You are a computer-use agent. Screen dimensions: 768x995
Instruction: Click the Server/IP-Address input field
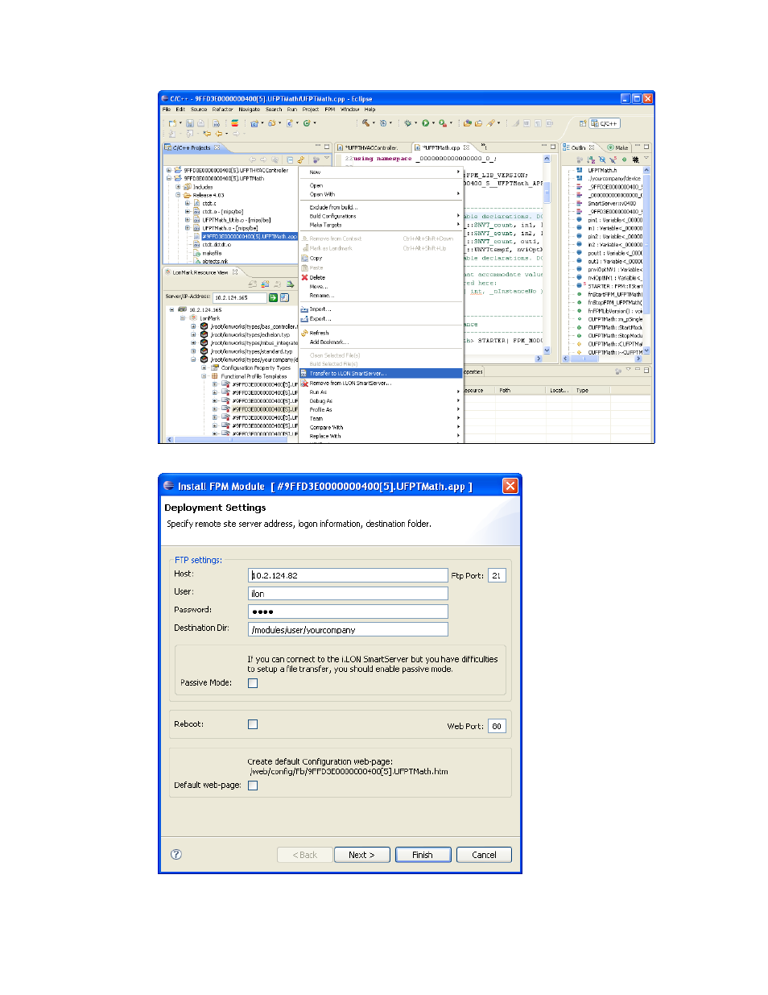pyautogui.click(x=239, y=297)
